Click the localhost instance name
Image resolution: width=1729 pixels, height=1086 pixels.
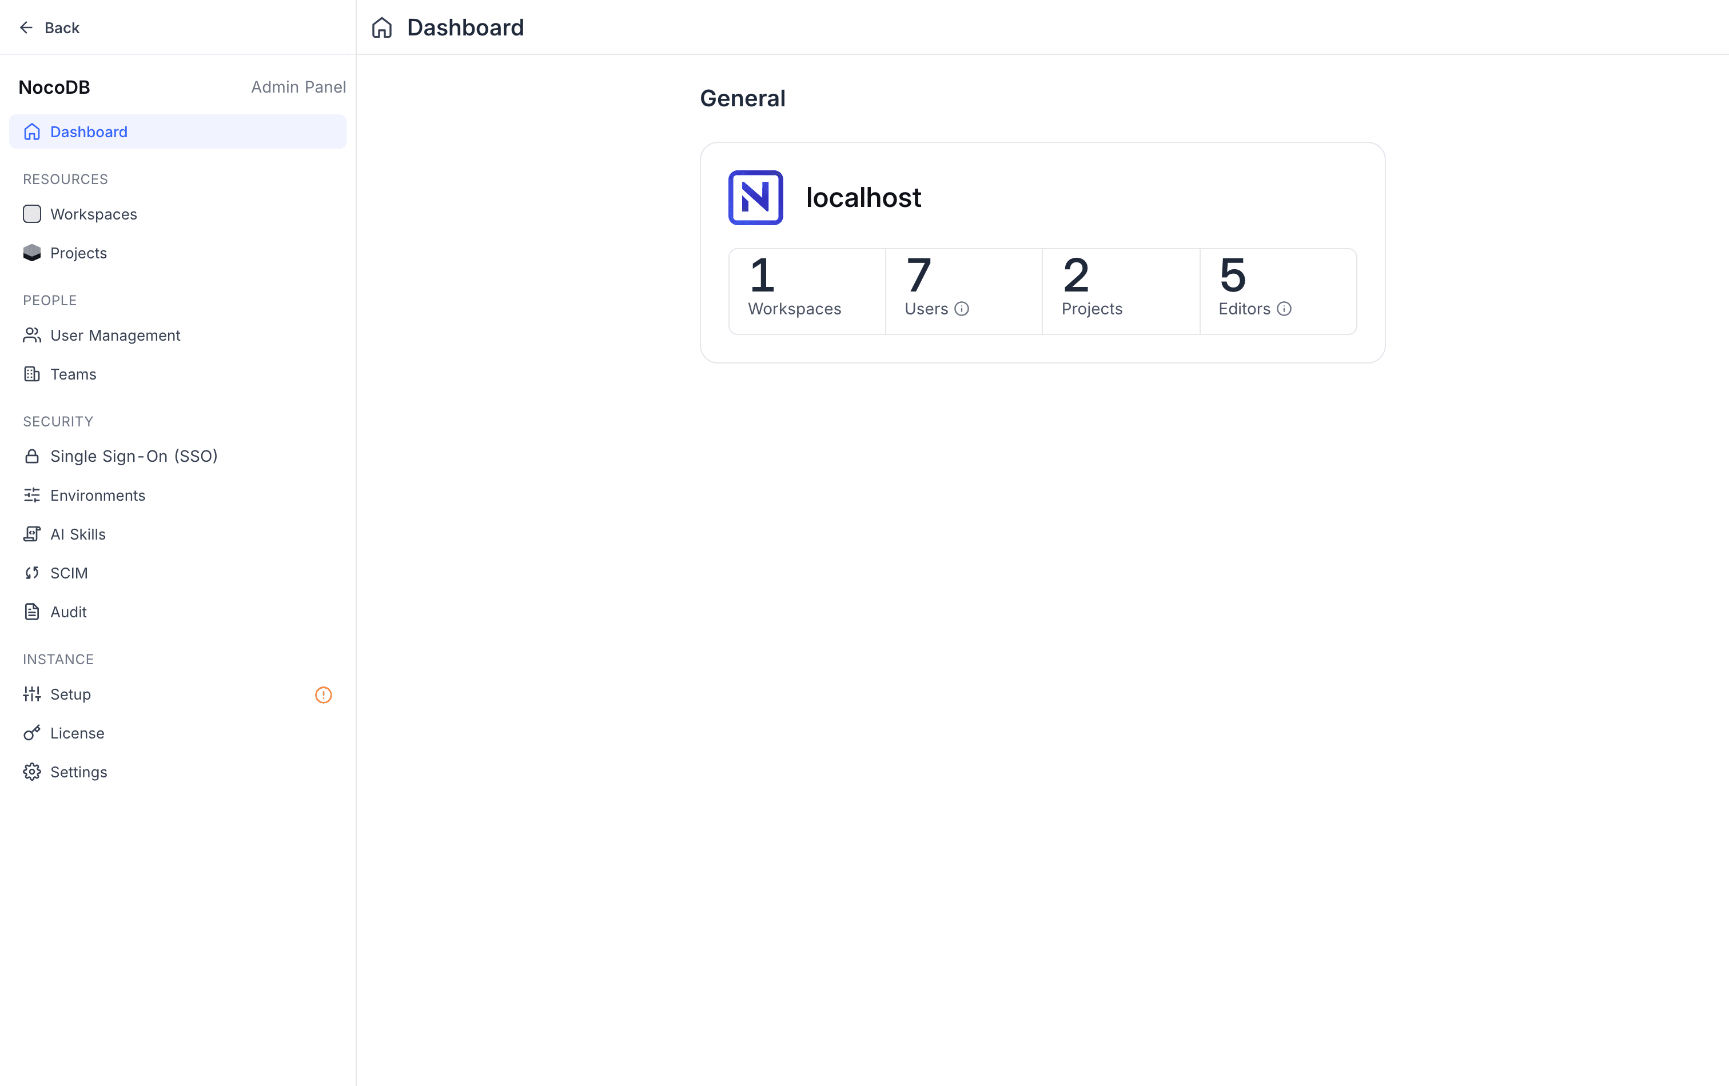click(863, 197)
